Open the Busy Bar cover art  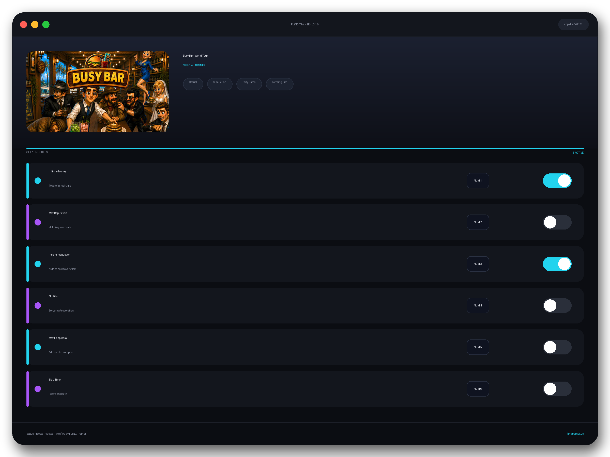coord(98,91)
